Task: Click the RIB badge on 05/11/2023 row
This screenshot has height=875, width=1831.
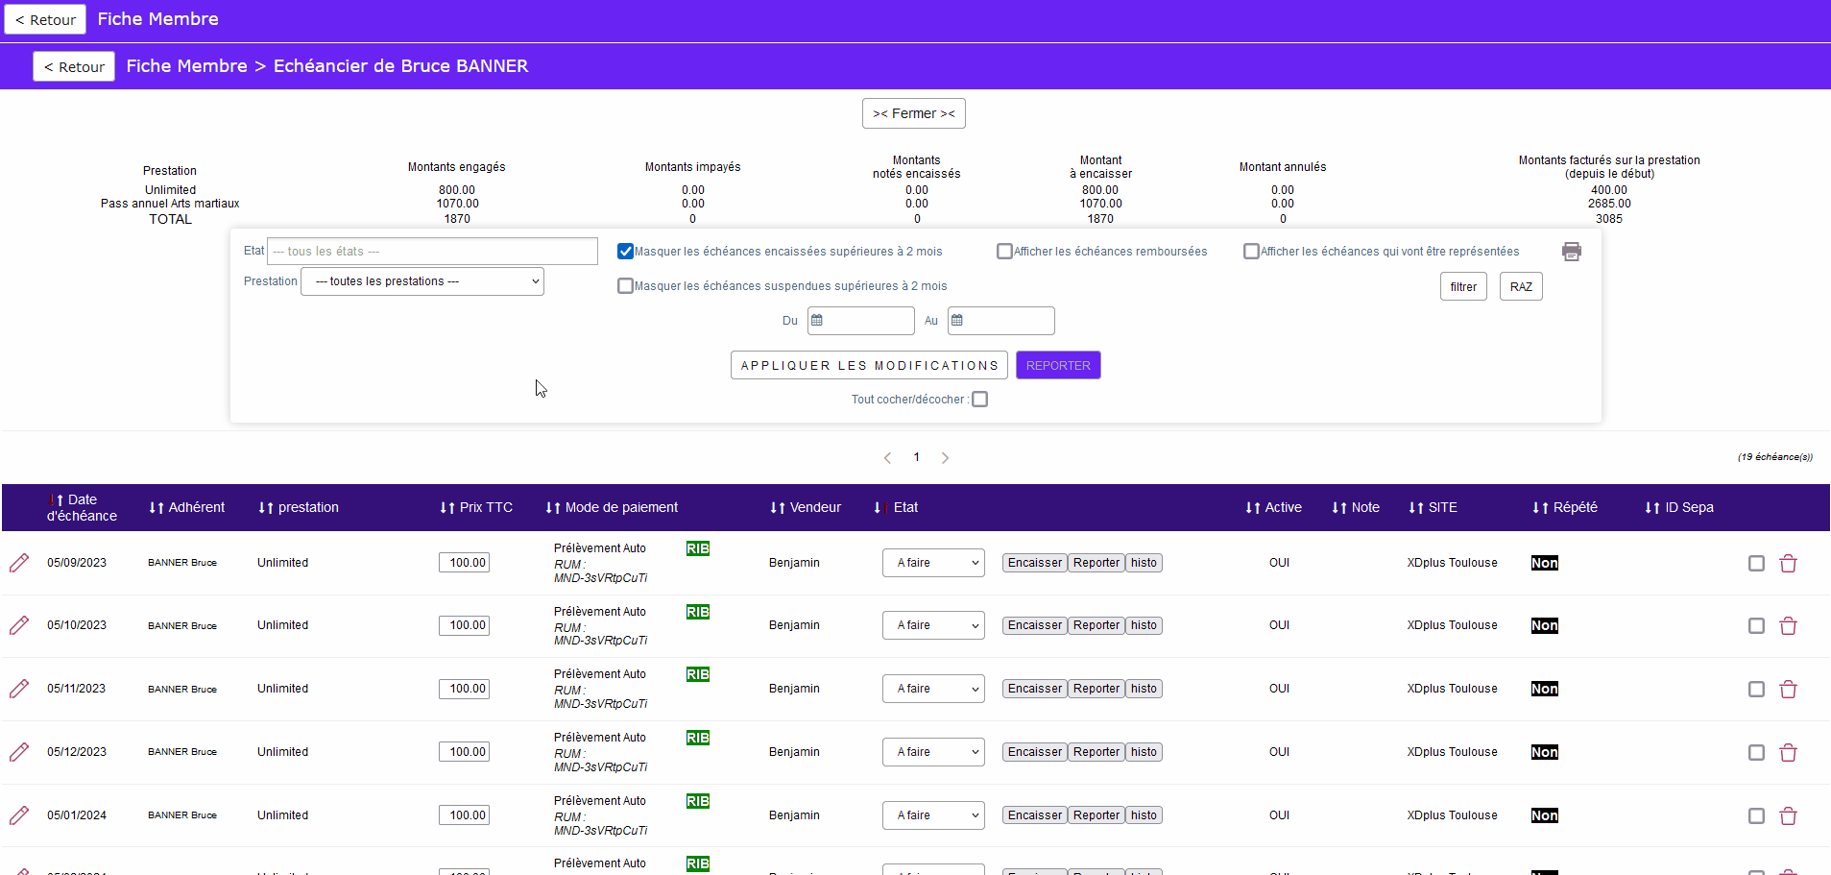Action: [698, 674]
